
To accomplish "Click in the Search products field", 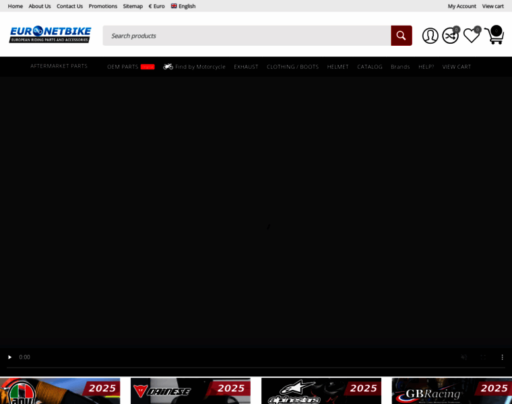I will (x=247, y=36).
